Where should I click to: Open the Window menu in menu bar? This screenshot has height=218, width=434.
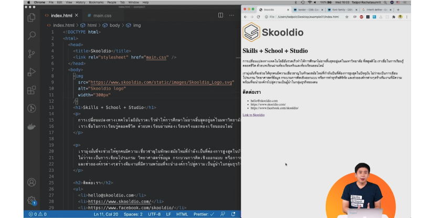[x=134, y=2]
